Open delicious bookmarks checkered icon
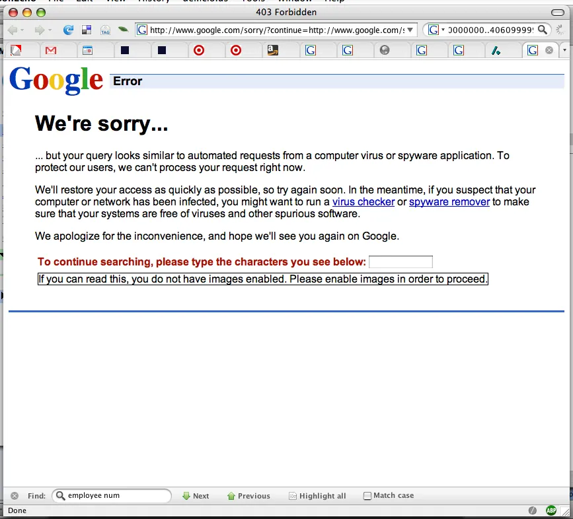573x519 pixels. click(87, 30)
